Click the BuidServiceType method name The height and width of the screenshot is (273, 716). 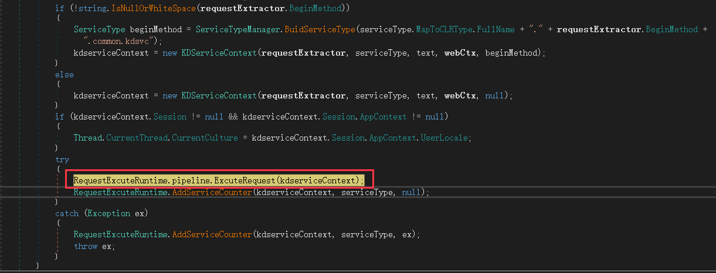point(320,29)
